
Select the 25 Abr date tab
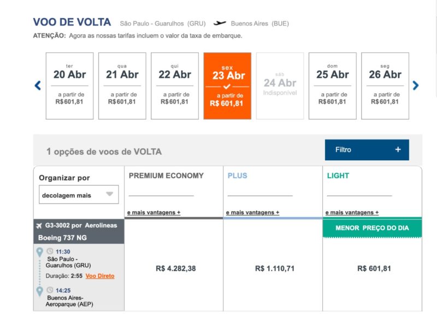pyautogui.click(x=333, y=86)
